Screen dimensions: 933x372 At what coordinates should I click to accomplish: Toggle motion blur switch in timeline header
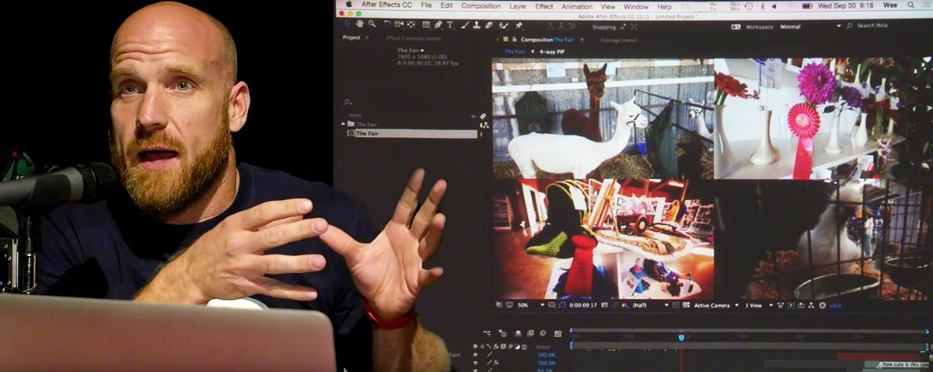pyautogui.click(x=543, y=333)
